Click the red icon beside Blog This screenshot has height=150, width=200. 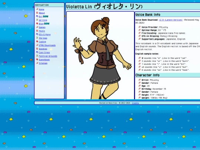click(x=37, y=23)
